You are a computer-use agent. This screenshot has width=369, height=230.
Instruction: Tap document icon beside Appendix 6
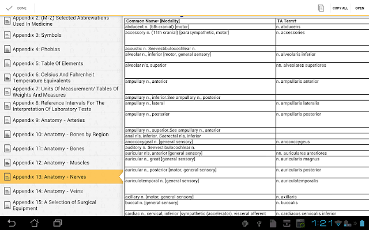click(7, 78)
